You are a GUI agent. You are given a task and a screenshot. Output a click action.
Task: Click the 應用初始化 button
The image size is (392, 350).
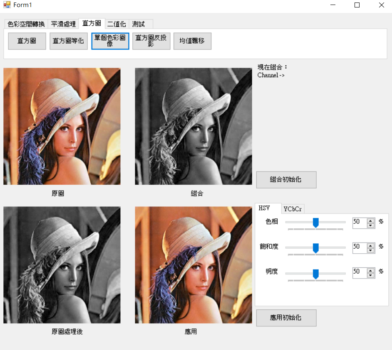pyautogui.click(x=286, y=318)
